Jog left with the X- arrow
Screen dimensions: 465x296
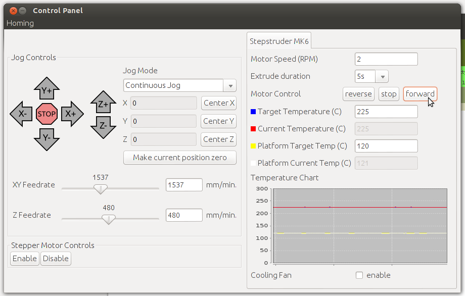(21, 114)
